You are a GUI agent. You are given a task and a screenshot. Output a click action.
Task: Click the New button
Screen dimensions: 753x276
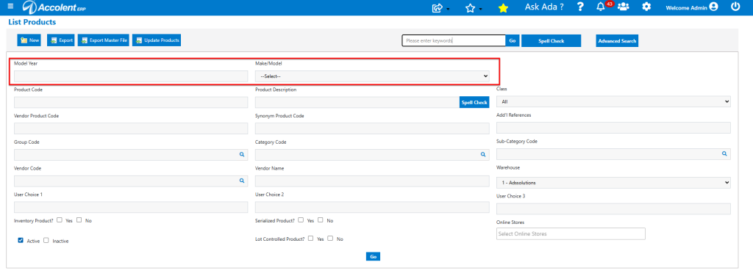pyautogui.click(x=29, y=40)
